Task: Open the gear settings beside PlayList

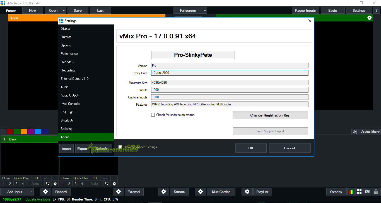Action: tap(247, 192)
